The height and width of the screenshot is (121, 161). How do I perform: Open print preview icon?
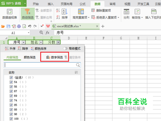point(24,26)
